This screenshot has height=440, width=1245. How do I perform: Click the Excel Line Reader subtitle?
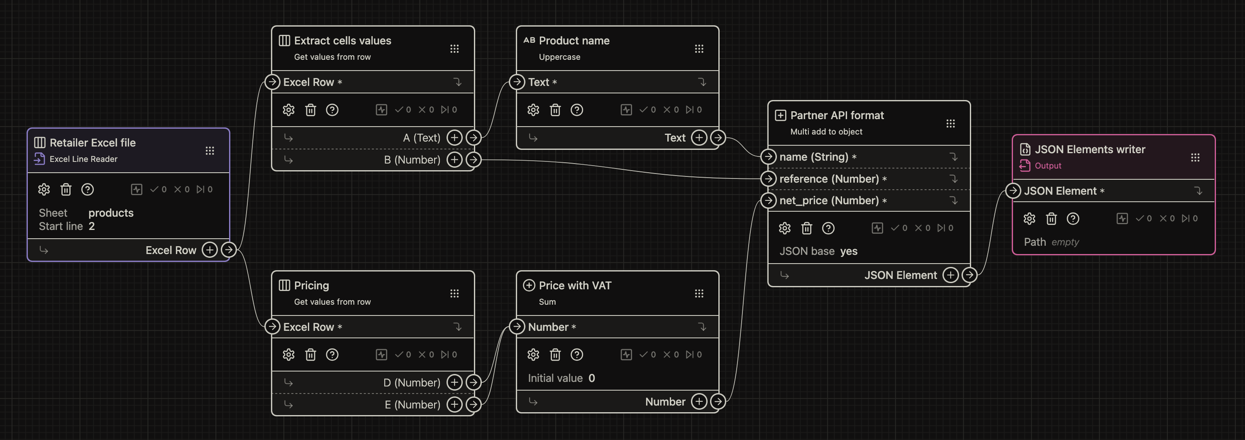[83, 159]
